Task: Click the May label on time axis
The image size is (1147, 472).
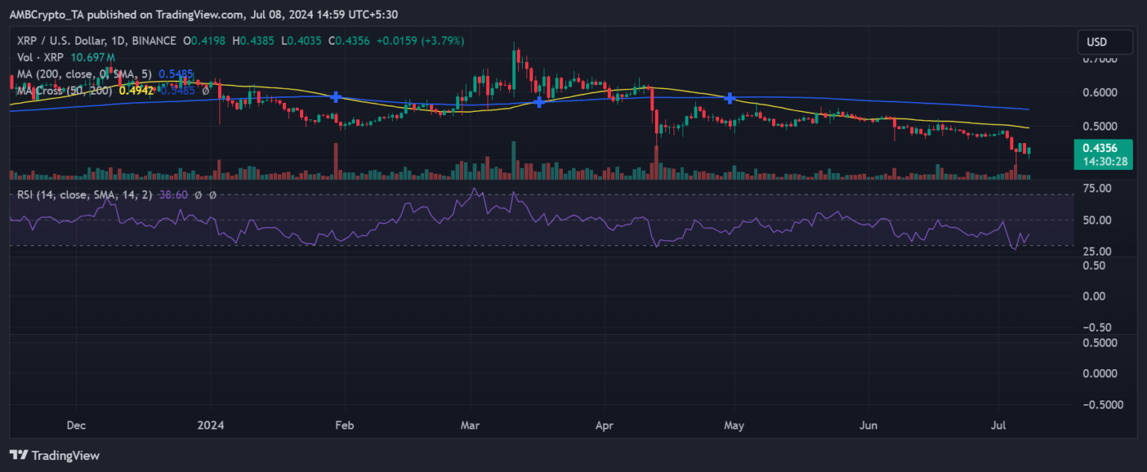Action: point(735,427)
